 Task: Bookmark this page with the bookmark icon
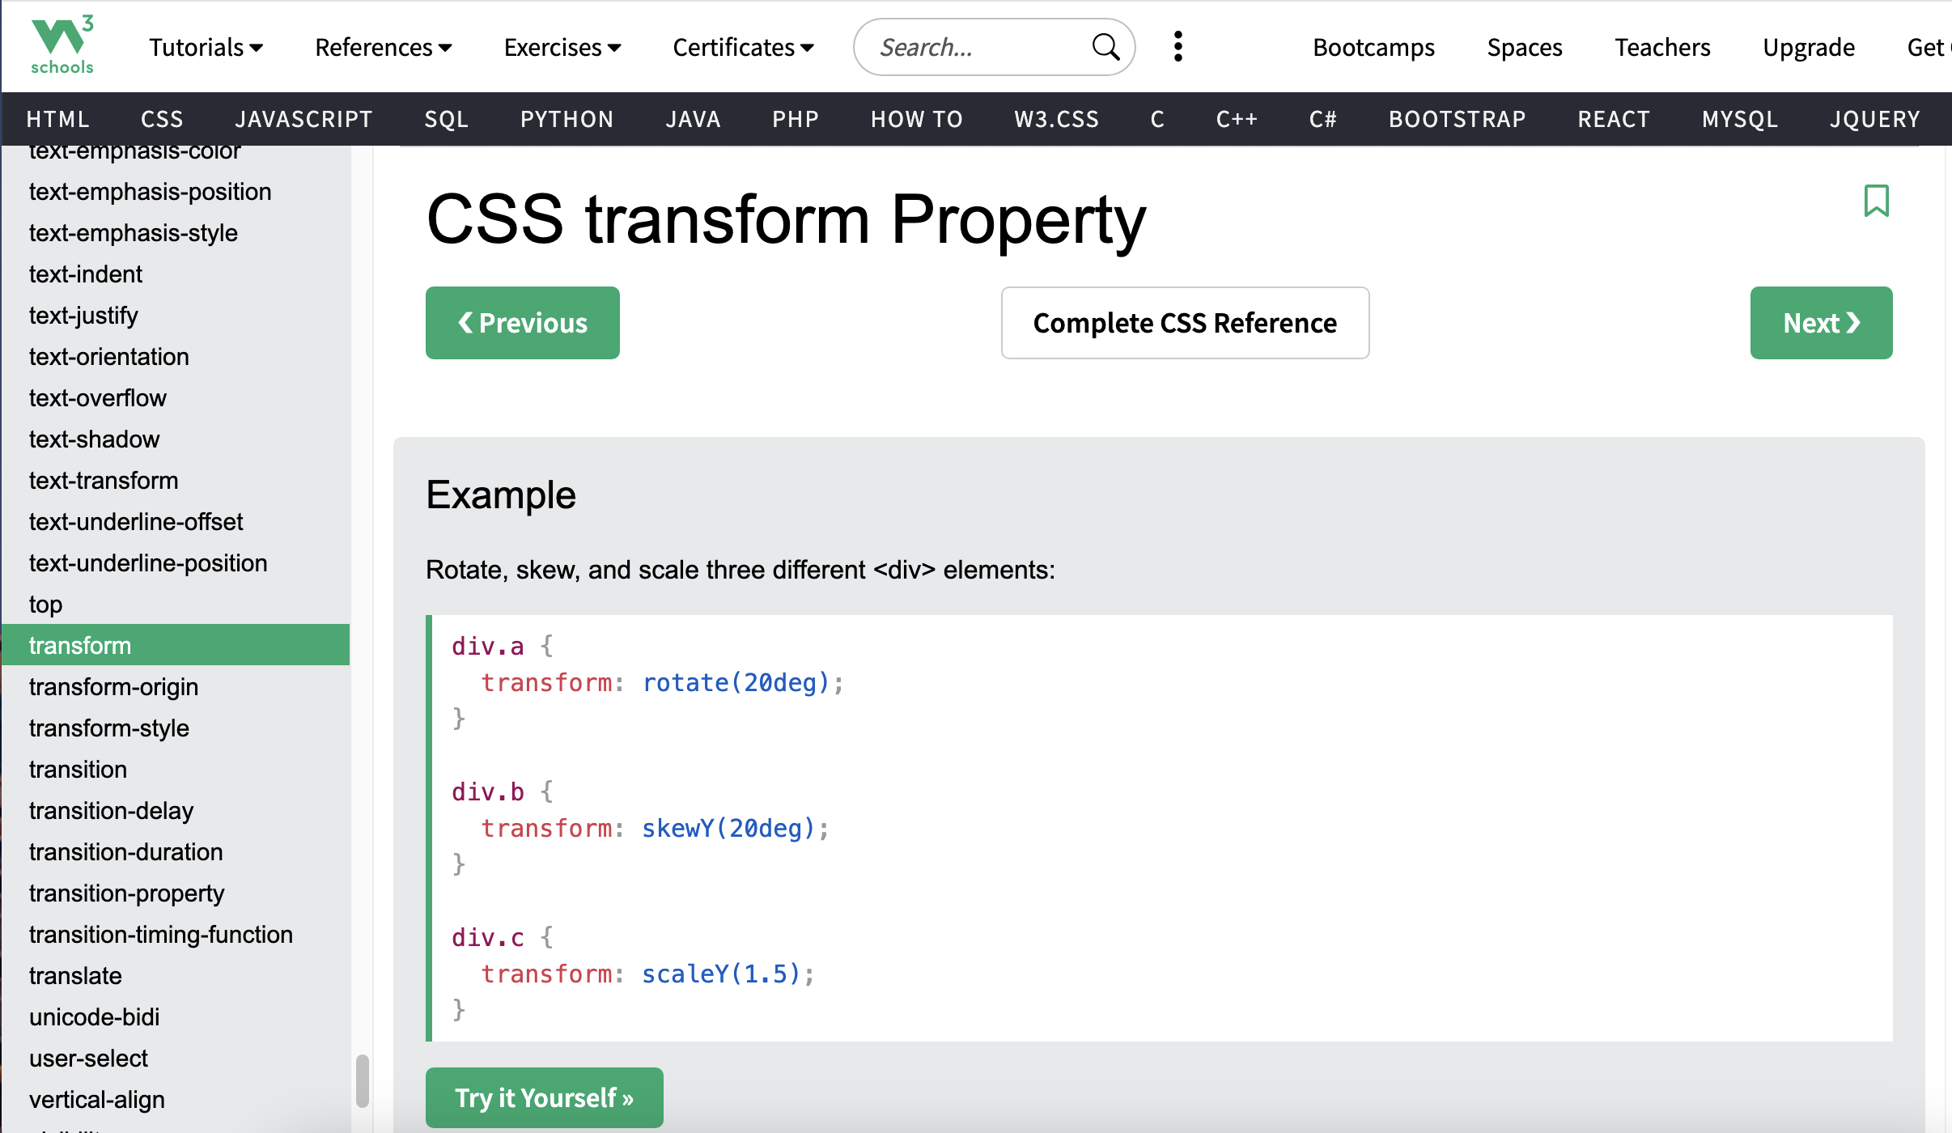tap(1876, 201)
